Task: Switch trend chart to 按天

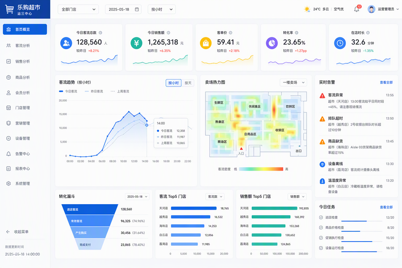Action: click(x=188, y=83)
